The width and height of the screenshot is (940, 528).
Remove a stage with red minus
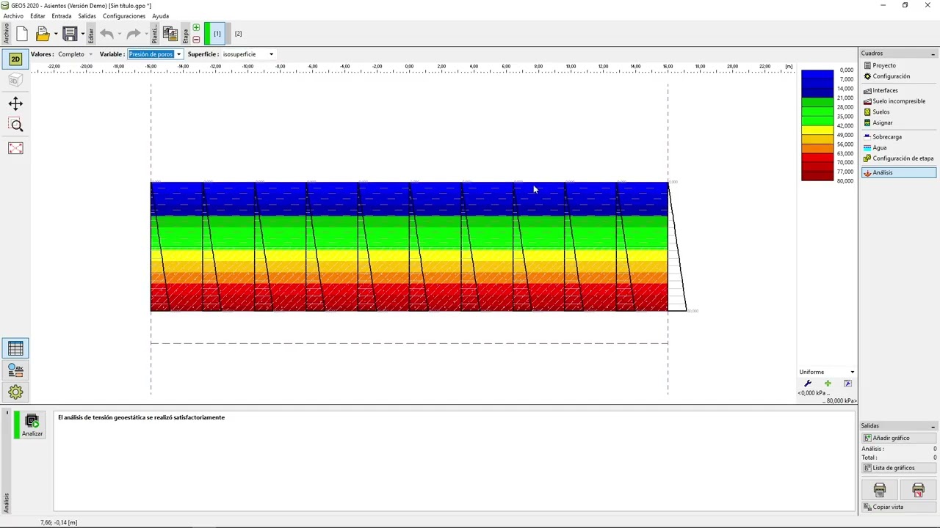[196, 39]
